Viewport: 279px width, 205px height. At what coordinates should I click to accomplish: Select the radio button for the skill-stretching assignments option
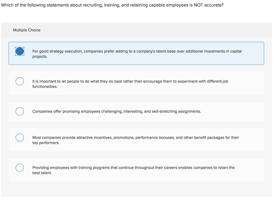coord(19,111)
